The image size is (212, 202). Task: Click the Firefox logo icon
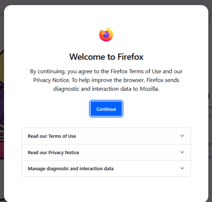click(106, 34)
